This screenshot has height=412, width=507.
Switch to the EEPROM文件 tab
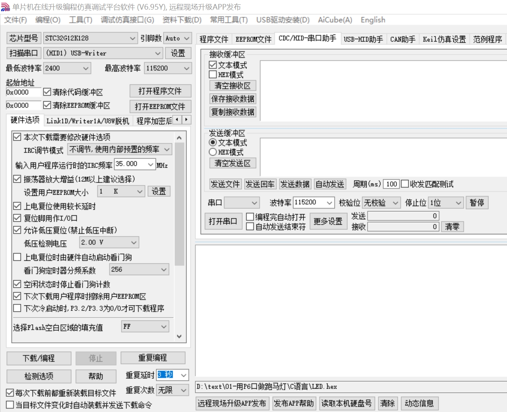click(253, 39)
